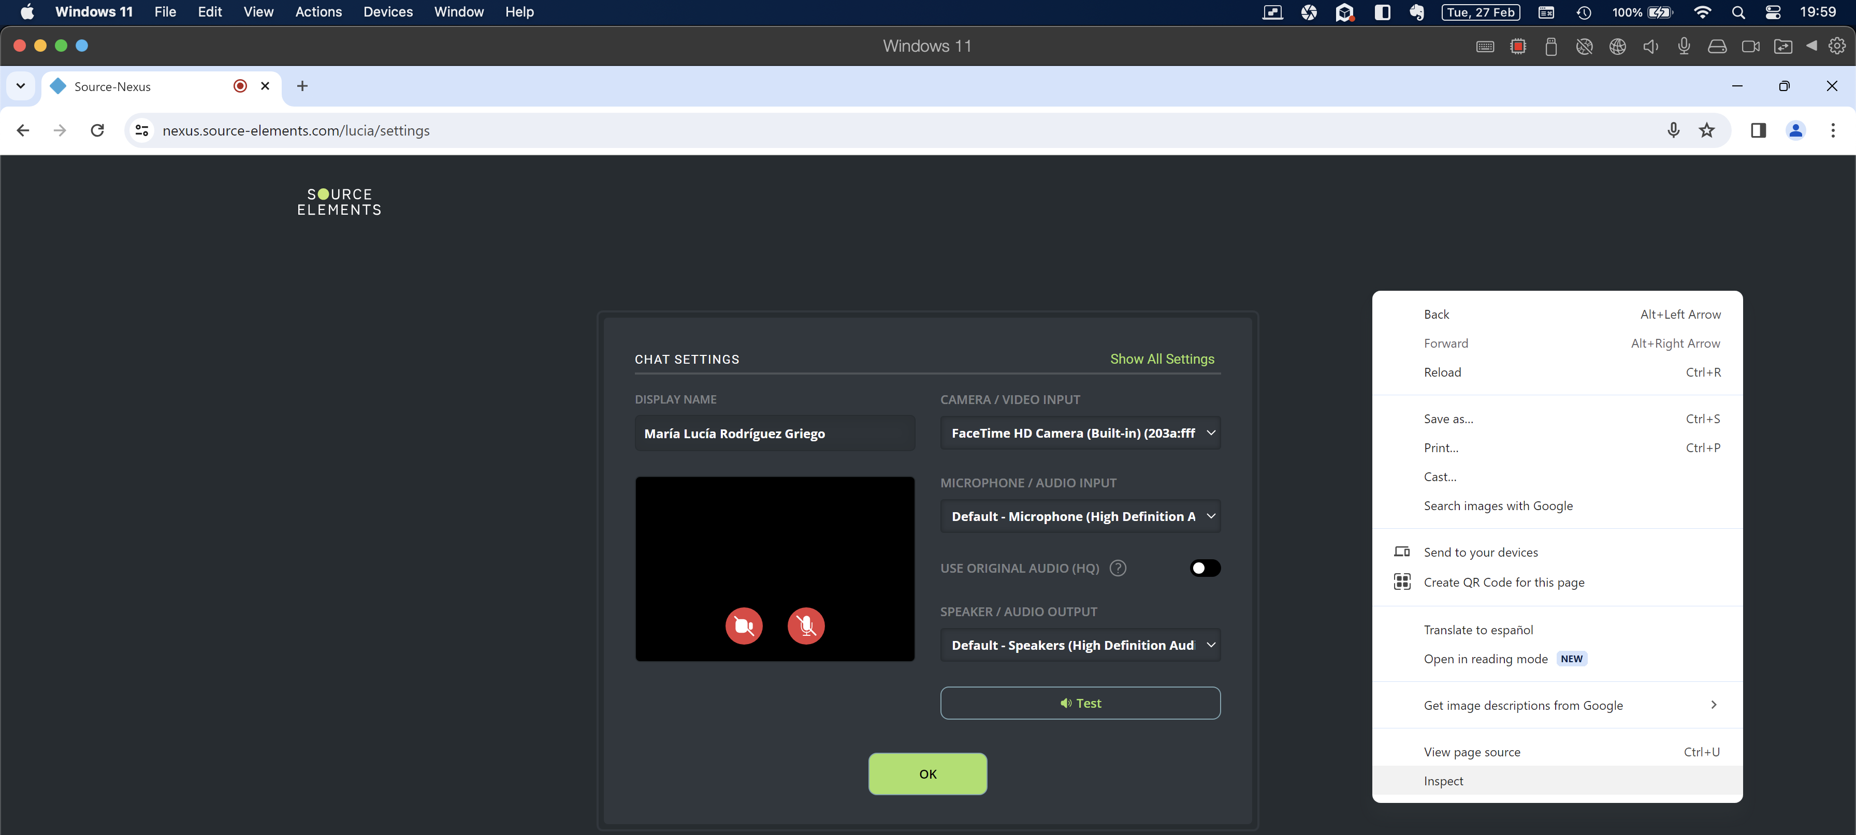Open Devices menu in the macOS menu bar
1856x835 pixels.
(x=388, y=12)
